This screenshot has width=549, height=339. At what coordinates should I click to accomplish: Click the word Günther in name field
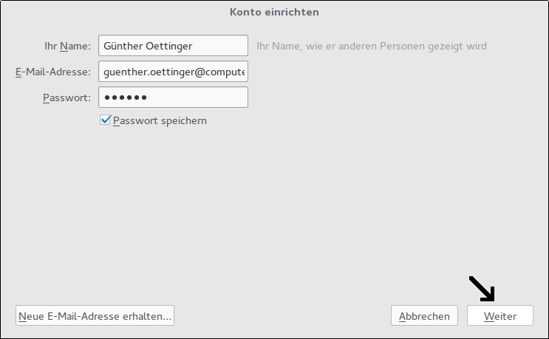tap(123, 46)
